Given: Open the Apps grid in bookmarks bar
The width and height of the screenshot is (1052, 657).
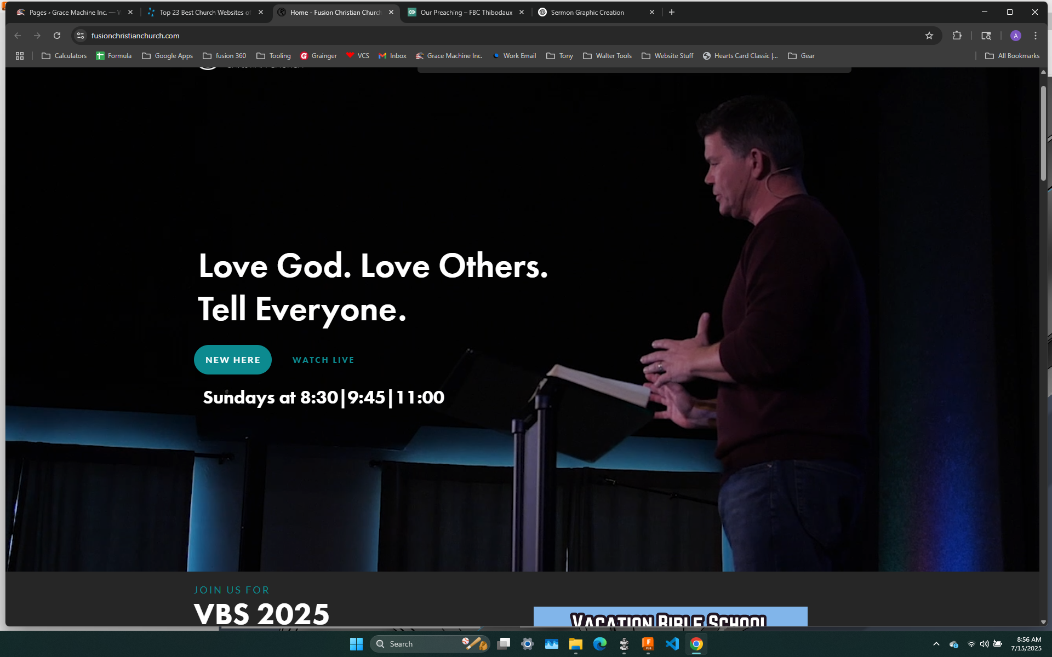Looking at the screenshot, I should click(x=20, y=56).
